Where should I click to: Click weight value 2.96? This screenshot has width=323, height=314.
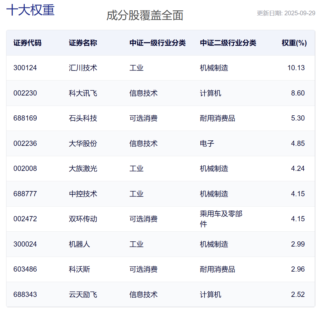coord(298,269)
